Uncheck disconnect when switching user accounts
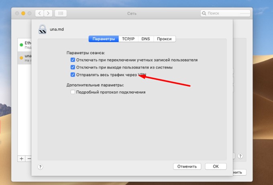This screenshot has width=273, height=185. (73, 60)
